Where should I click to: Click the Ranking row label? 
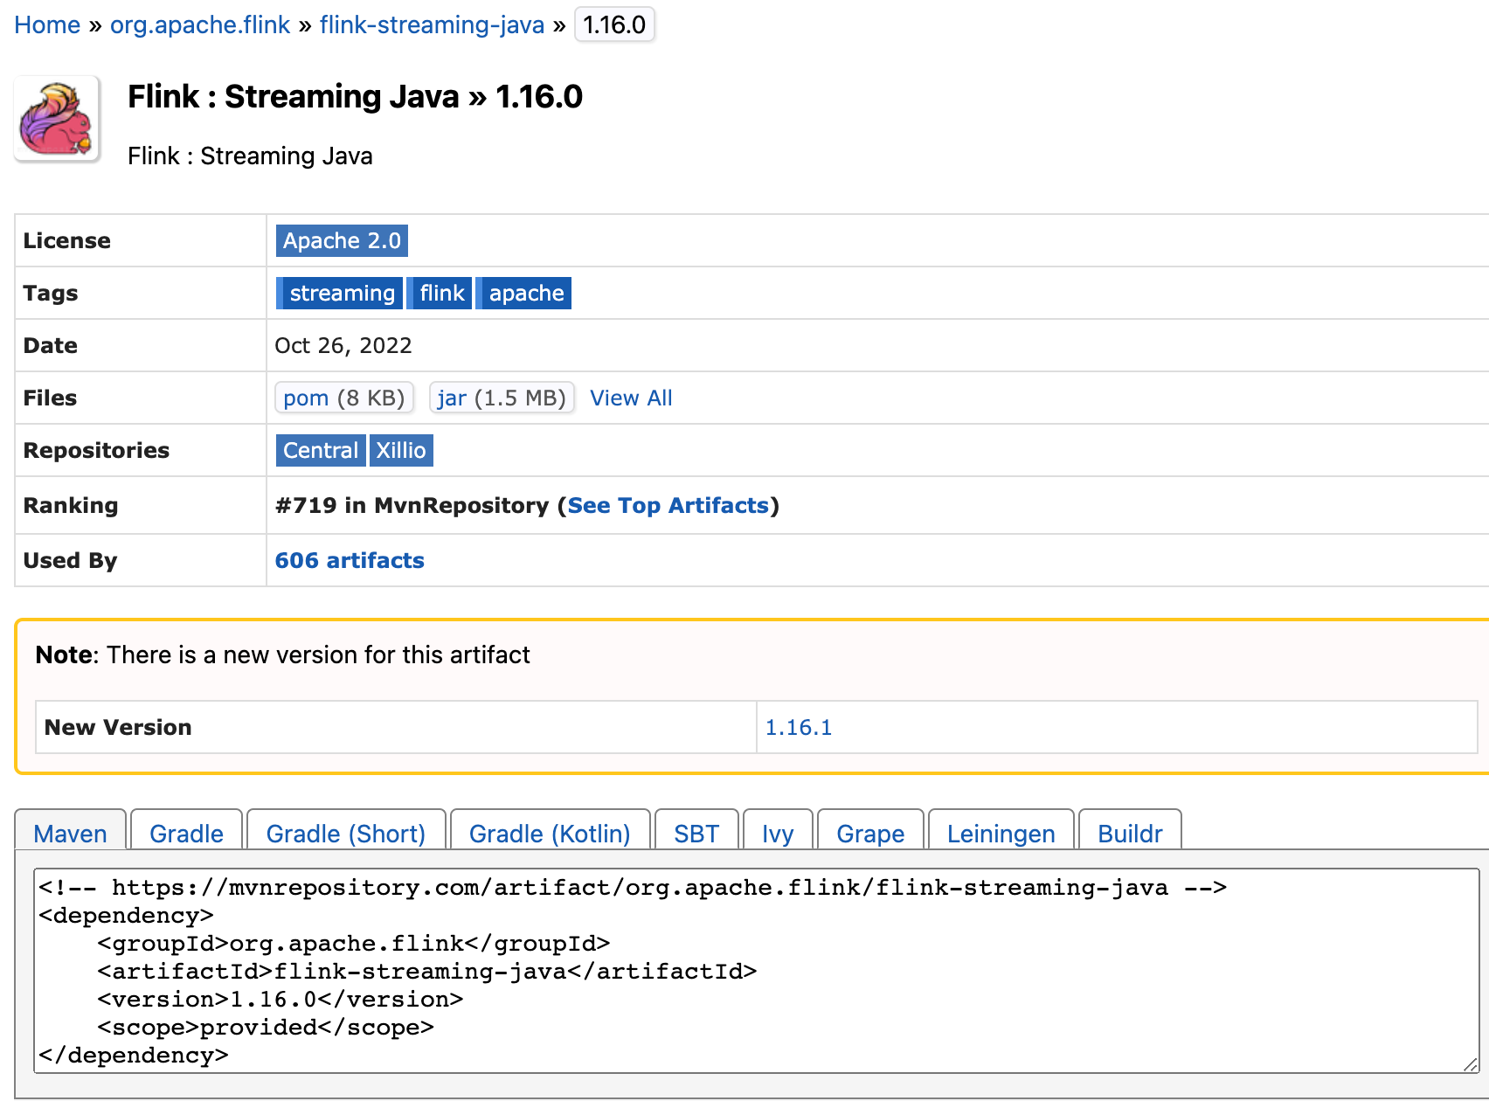[71, 505]
